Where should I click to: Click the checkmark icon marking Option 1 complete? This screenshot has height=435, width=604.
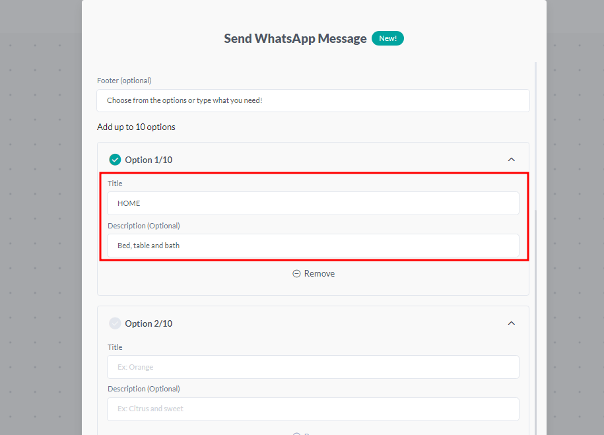115,159
